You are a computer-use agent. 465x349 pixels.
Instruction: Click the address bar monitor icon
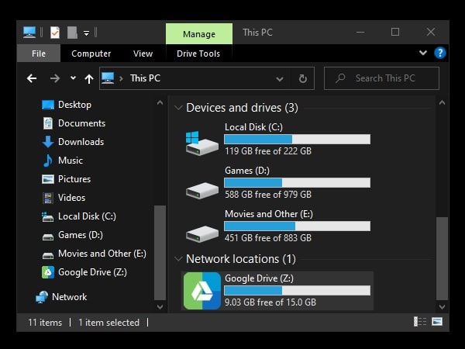tap(108, 78)
